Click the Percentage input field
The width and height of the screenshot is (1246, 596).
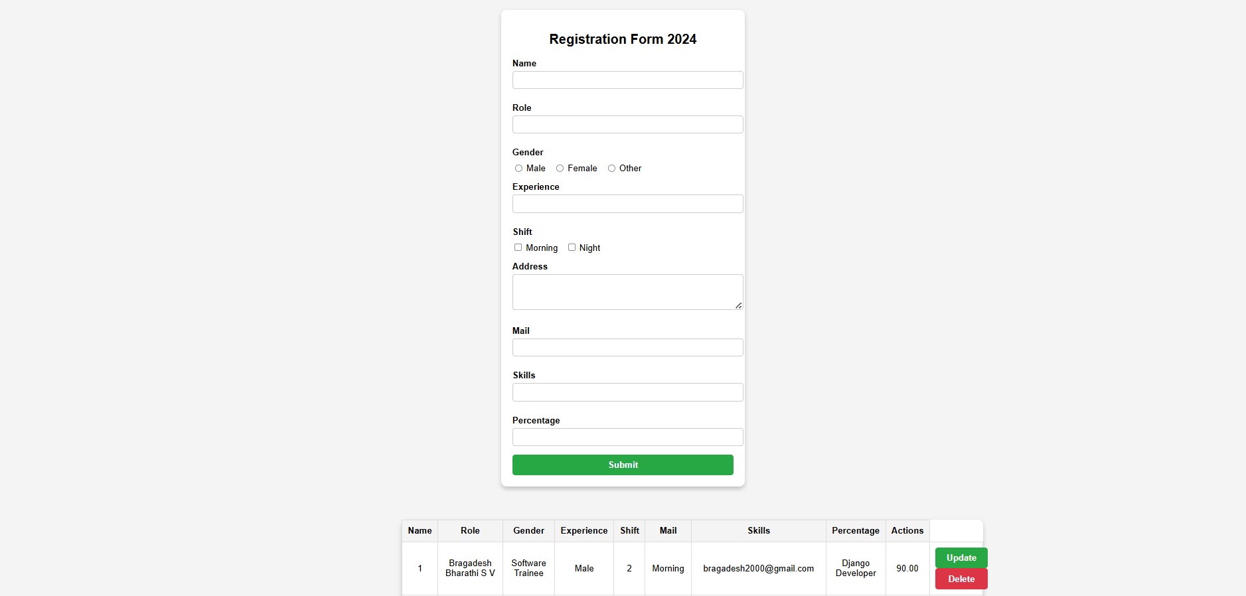pyautogui.click(x=627, y=437)
